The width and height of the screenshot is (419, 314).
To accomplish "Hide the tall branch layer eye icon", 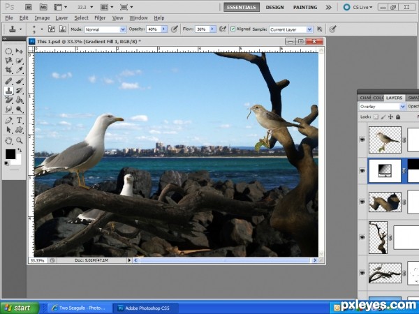I will [362, 237].
